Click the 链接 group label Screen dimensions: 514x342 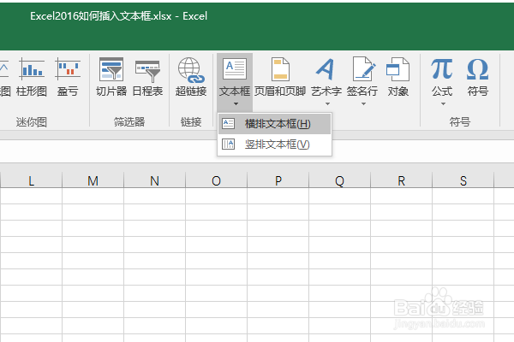point(191,122)
